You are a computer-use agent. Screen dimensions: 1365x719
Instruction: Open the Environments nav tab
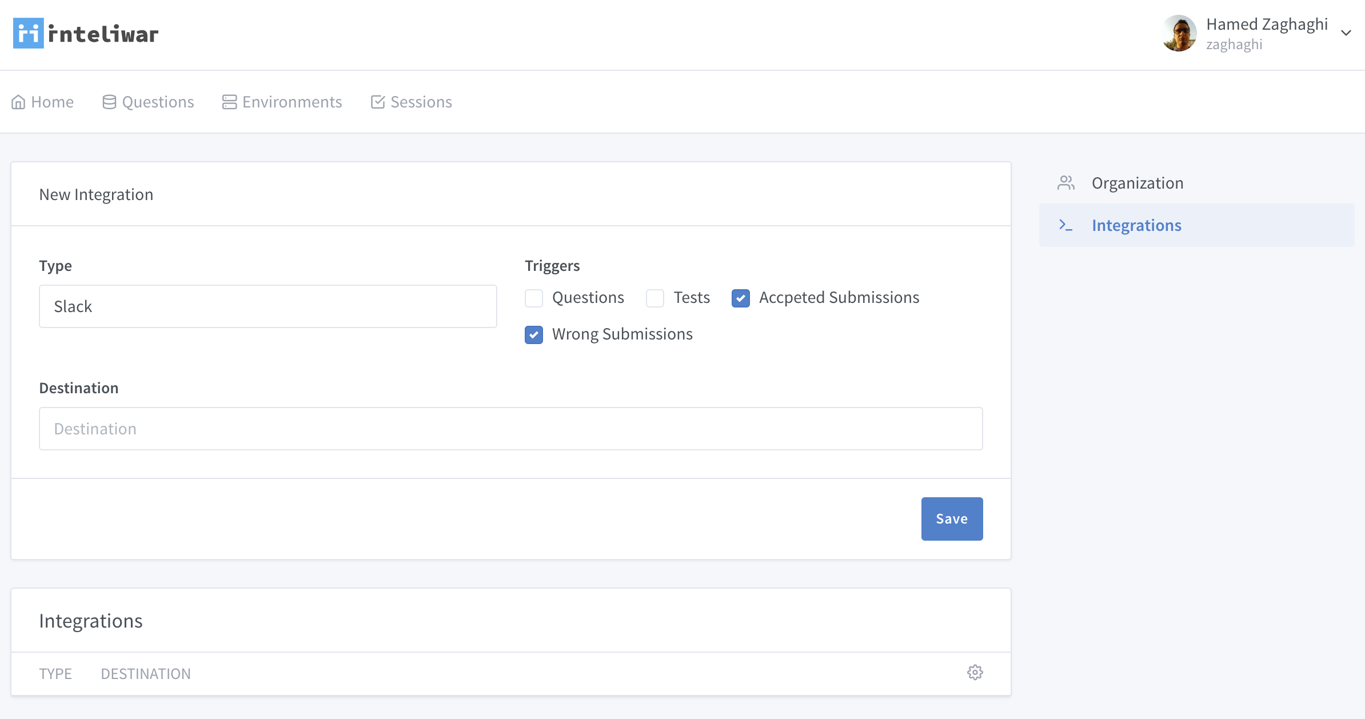click(292, 102)
